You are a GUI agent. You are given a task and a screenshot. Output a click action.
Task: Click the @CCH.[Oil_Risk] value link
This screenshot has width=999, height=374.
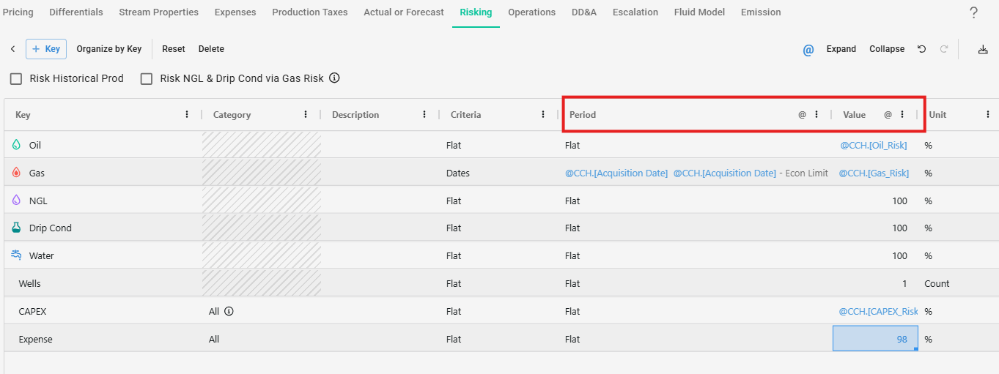[x=874, y=146]
